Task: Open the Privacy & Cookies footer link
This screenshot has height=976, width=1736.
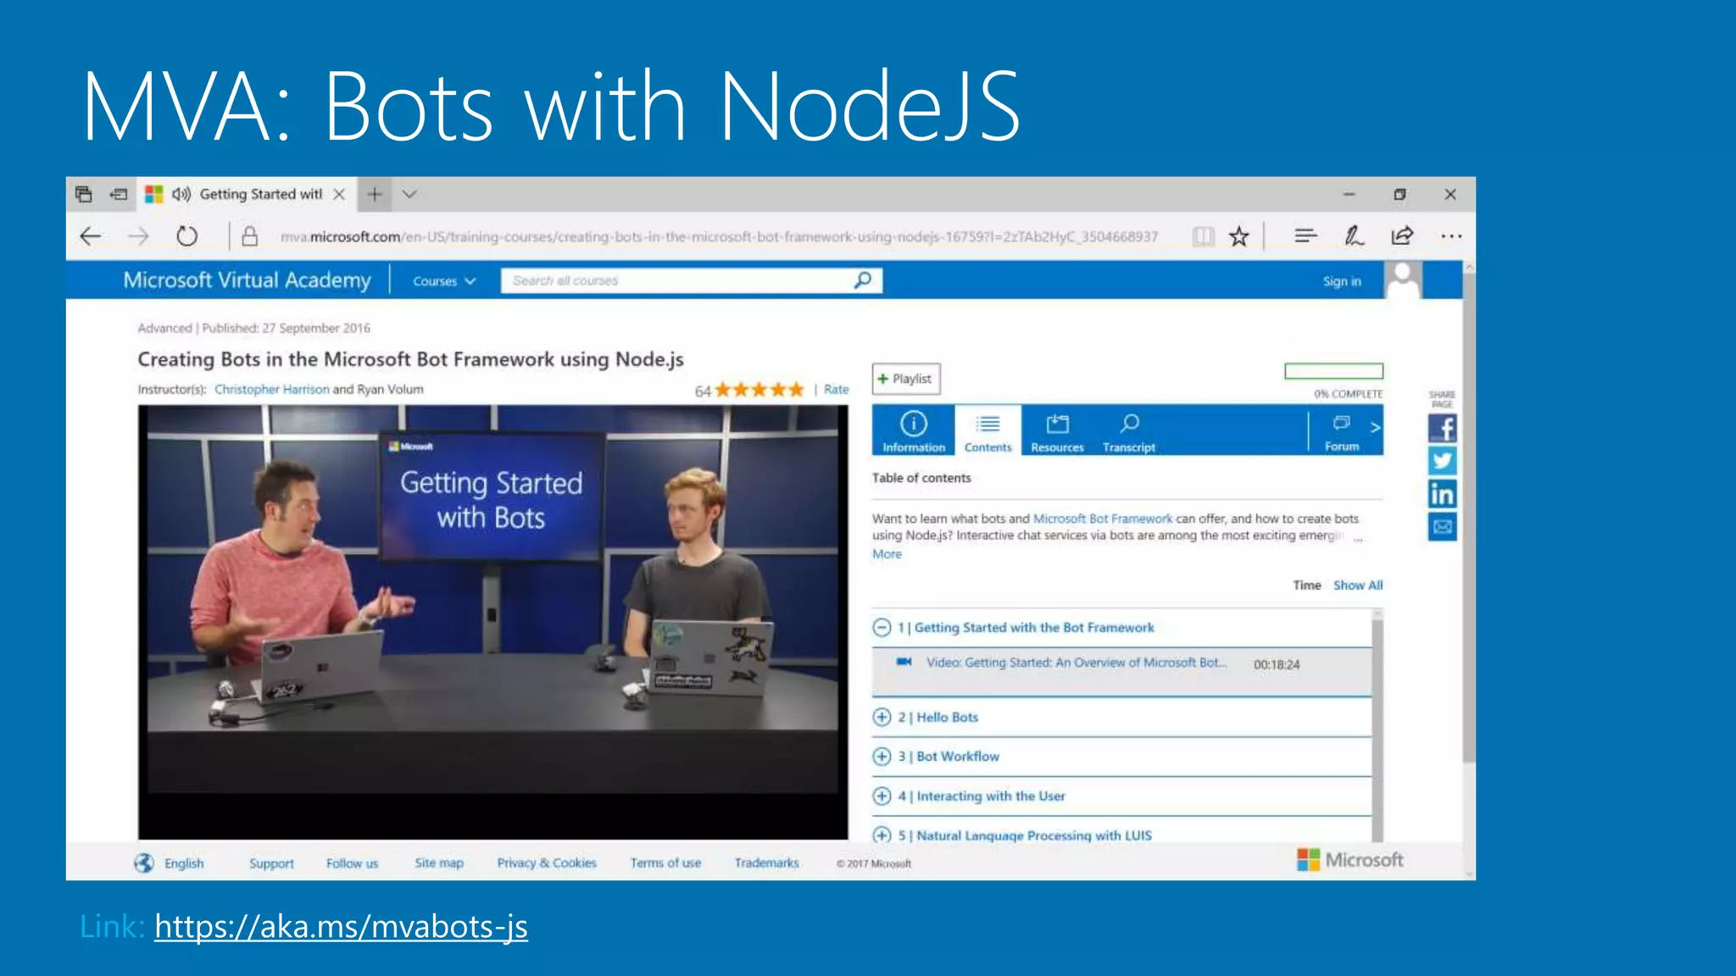Action: (547, 862)
